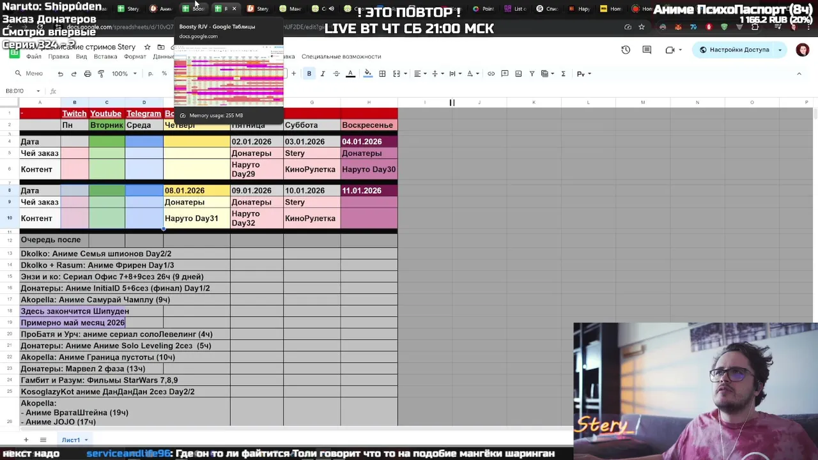Open the text color picker
Screen dimensions: 818x460
point(350,74)
